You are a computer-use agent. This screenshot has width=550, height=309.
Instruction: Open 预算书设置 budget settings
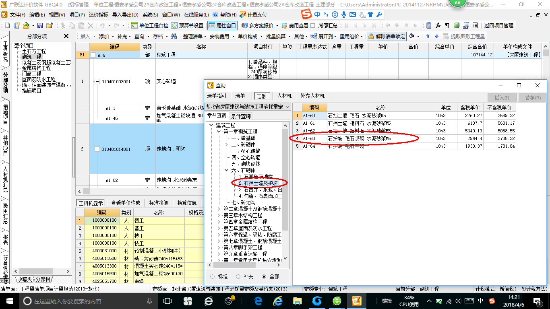coord(188,25)
